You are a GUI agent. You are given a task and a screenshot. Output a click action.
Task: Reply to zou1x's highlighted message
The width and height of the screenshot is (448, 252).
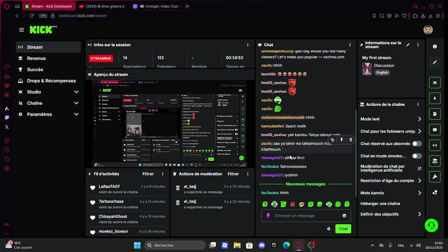tap(332, 140)
